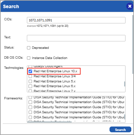
Task: Click the 'Search' dialog title text
Action: [11, 6]
